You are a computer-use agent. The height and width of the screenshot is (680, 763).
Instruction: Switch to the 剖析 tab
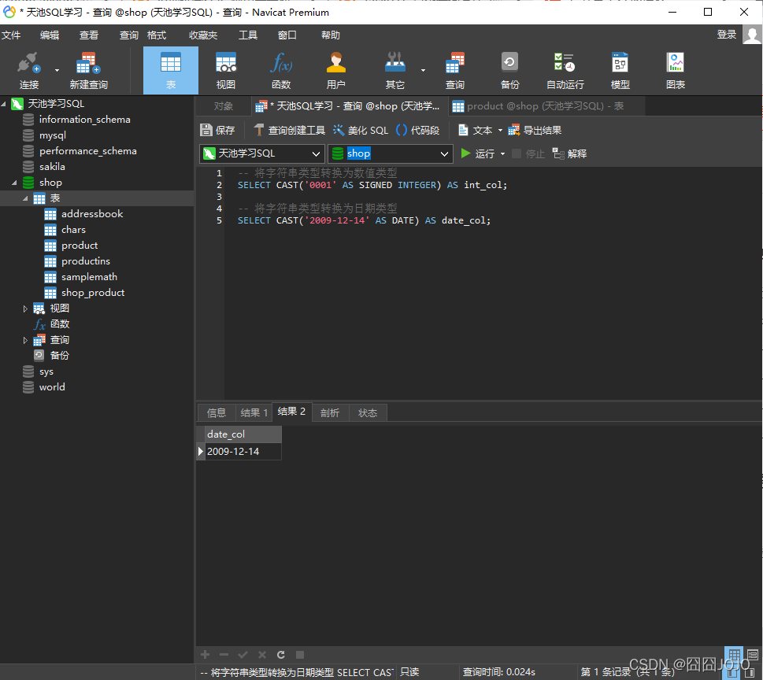[330, 412]
